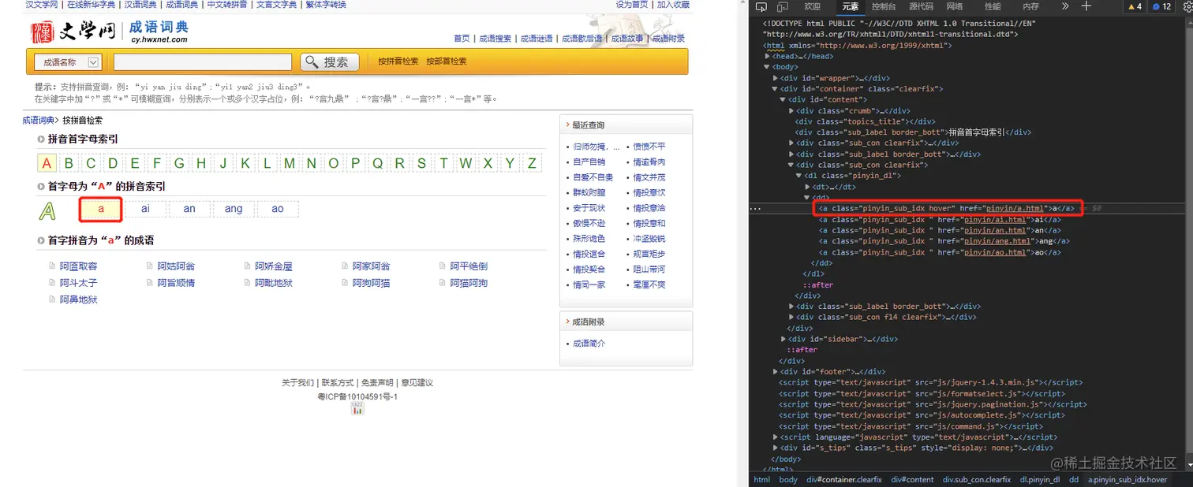This screenshot has width=1193, height=487.
Task: Activate the inspect element picker icon
Action: (761, 6)
